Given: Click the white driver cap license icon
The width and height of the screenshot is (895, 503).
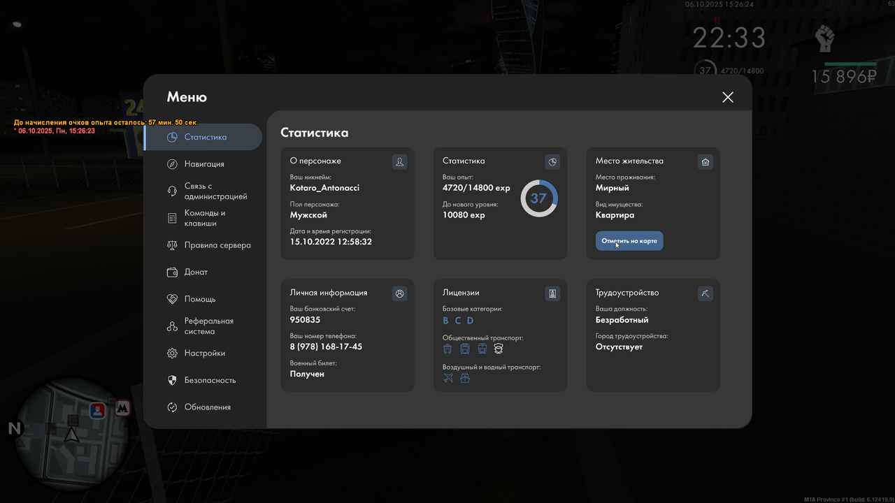Looking at the screenshot, I should click(x=499, y=349).
